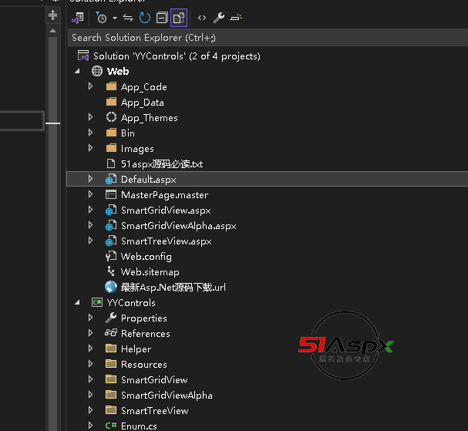Select the SmartGridViewAlpha.aspx file

[x=178, y=225]
